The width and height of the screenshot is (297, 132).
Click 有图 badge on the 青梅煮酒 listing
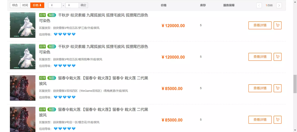[51, 78]
